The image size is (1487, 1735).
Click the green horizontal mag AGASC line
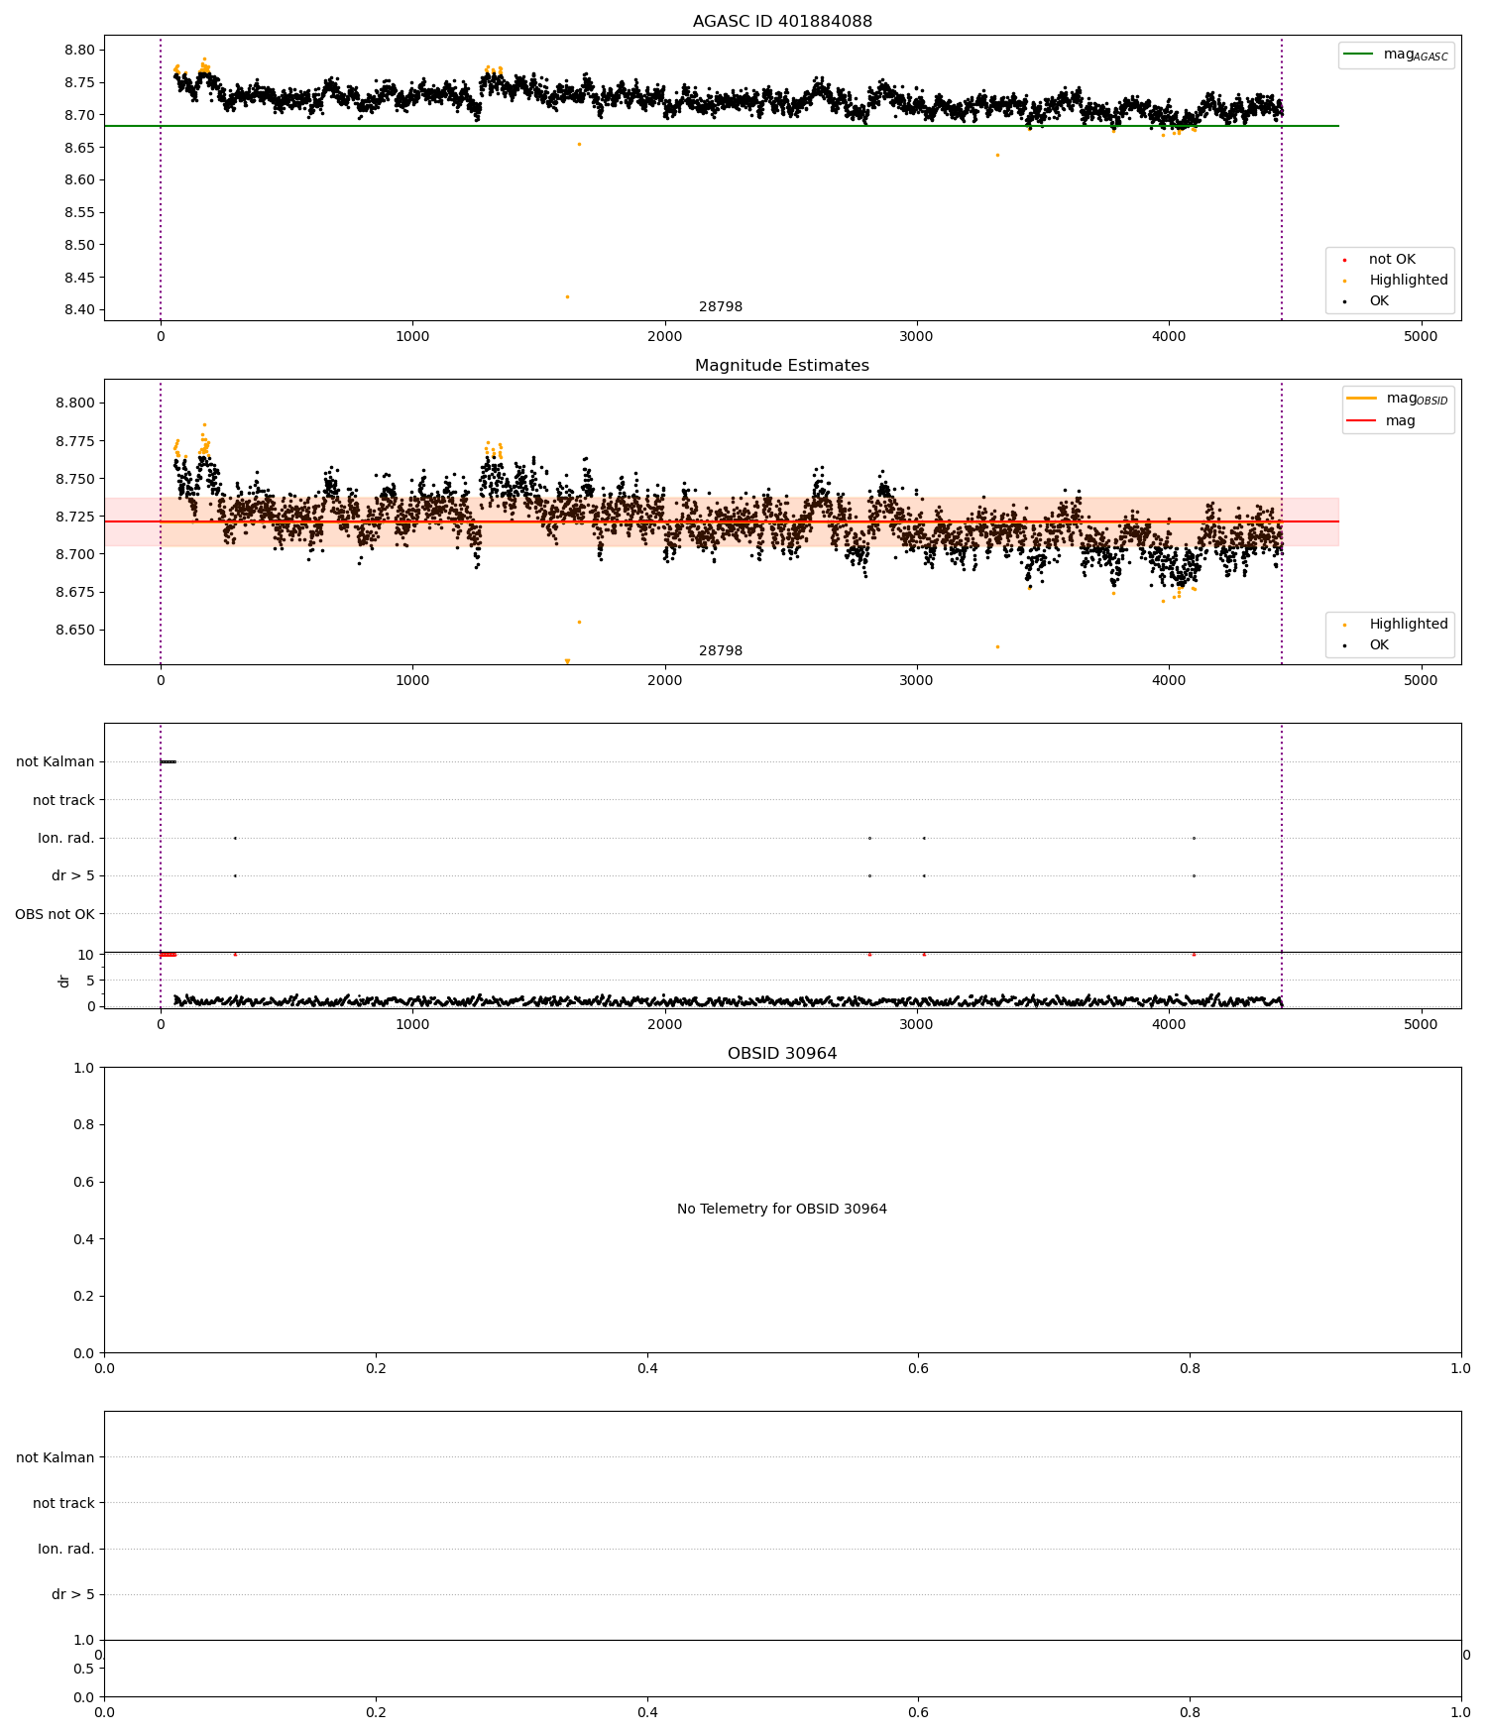[721, 127]
